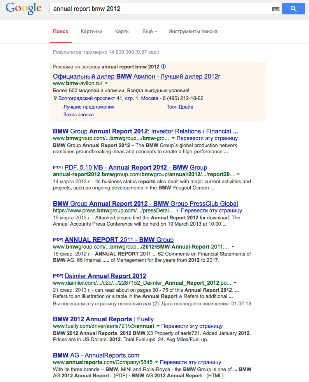The width and height of the screenshot is (309, 382).
Task: Expand dropdown arrow beside fuelly.com URL
Action: pos(158,326)
